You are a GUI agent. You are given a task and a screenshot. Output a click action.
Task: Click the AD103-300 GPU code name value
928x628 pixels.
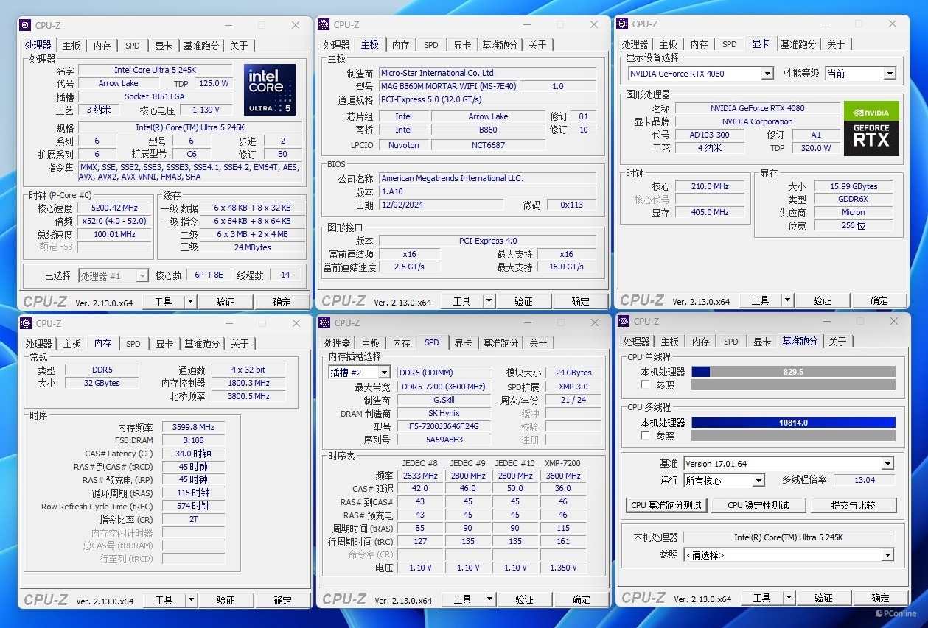[x=711, y=135]
